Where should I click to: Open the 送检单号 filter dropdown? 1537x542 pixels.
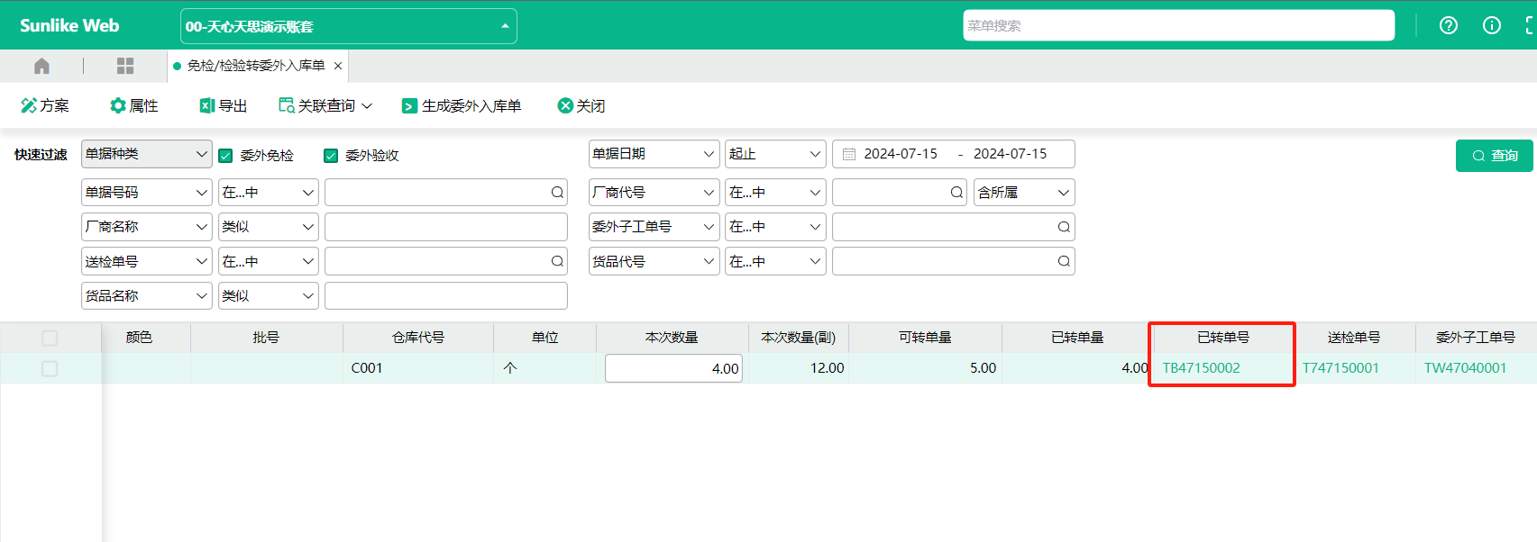pos(147,261)
